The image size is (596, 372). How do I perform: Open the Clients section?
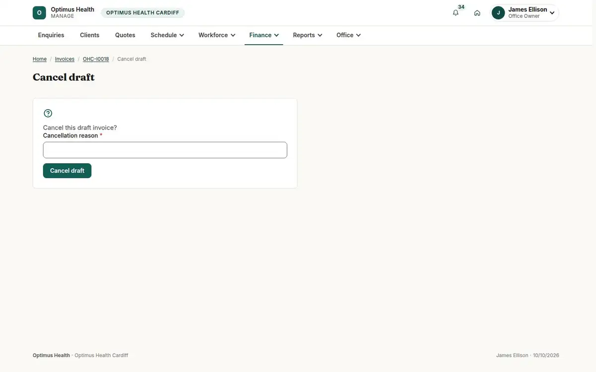click(90, 35)
